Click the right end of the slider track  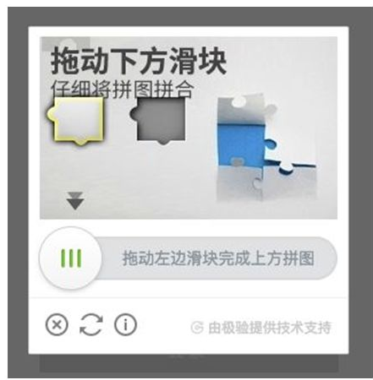(324, 258)
